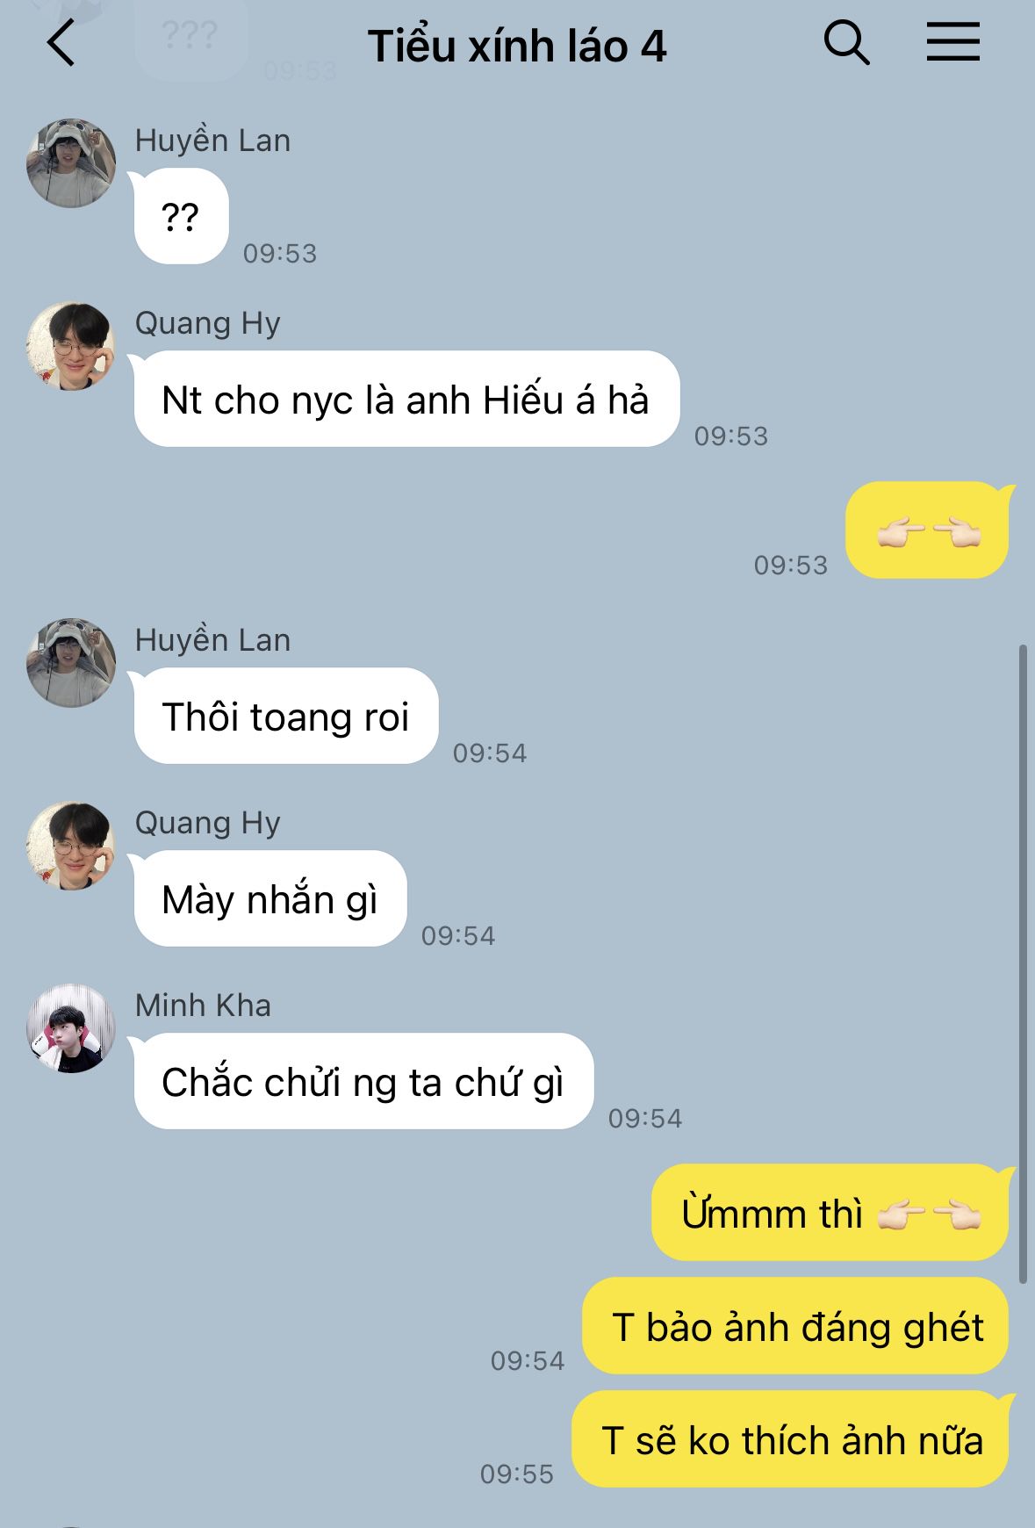Open the hamburger menu icon
Image resolution: width=1035 pixels, height=1528 pixels.
pyautogui.click(x=952, y=42)
